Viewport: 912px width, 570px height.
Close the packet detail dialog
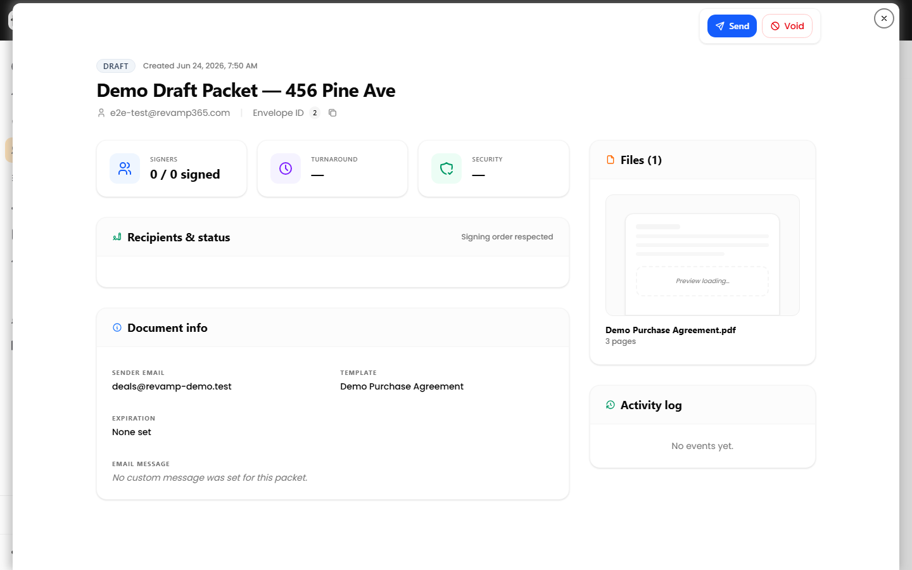click(x=884, y=18)
